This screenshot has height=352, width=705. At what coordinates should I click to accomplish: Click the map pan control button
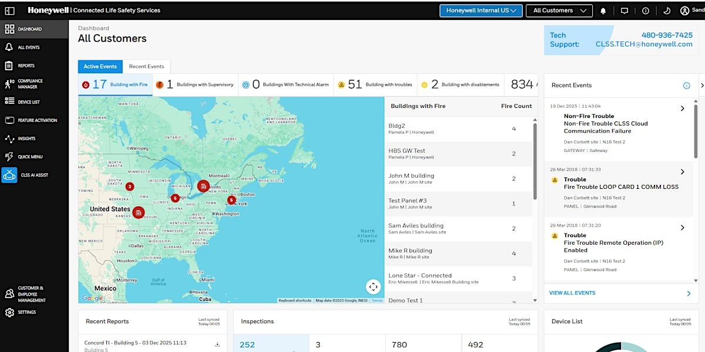click(373, 287)
